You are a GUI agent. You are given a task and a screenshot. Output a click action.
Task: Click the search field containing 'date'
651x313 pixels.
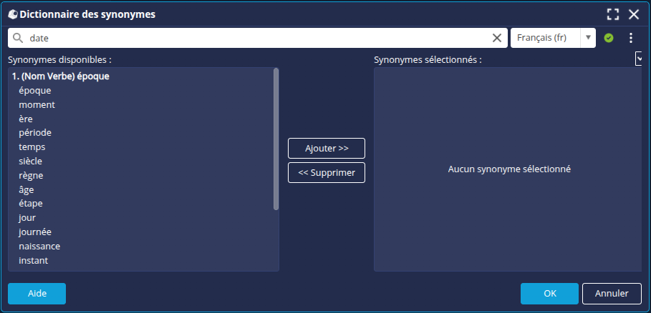click(x=258, y=38)
